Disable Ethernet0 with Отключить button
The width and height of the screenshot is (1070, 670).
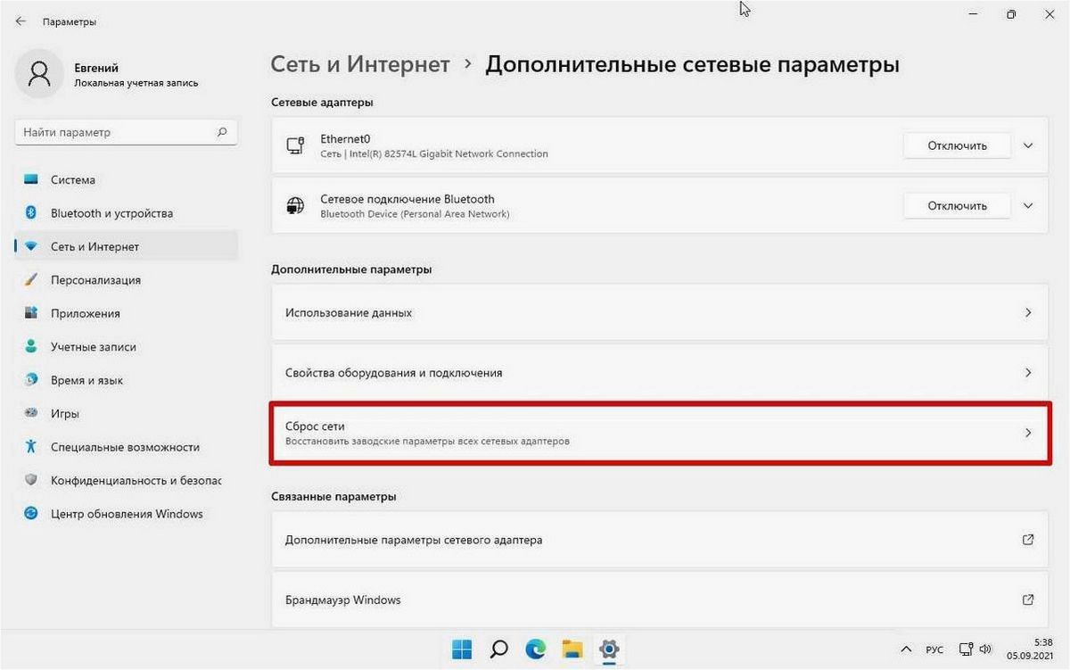click(957, 145)
